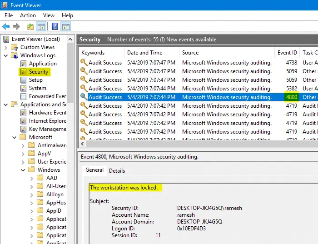
Task: Expand the Custom Views node
Action: [5, 48]
